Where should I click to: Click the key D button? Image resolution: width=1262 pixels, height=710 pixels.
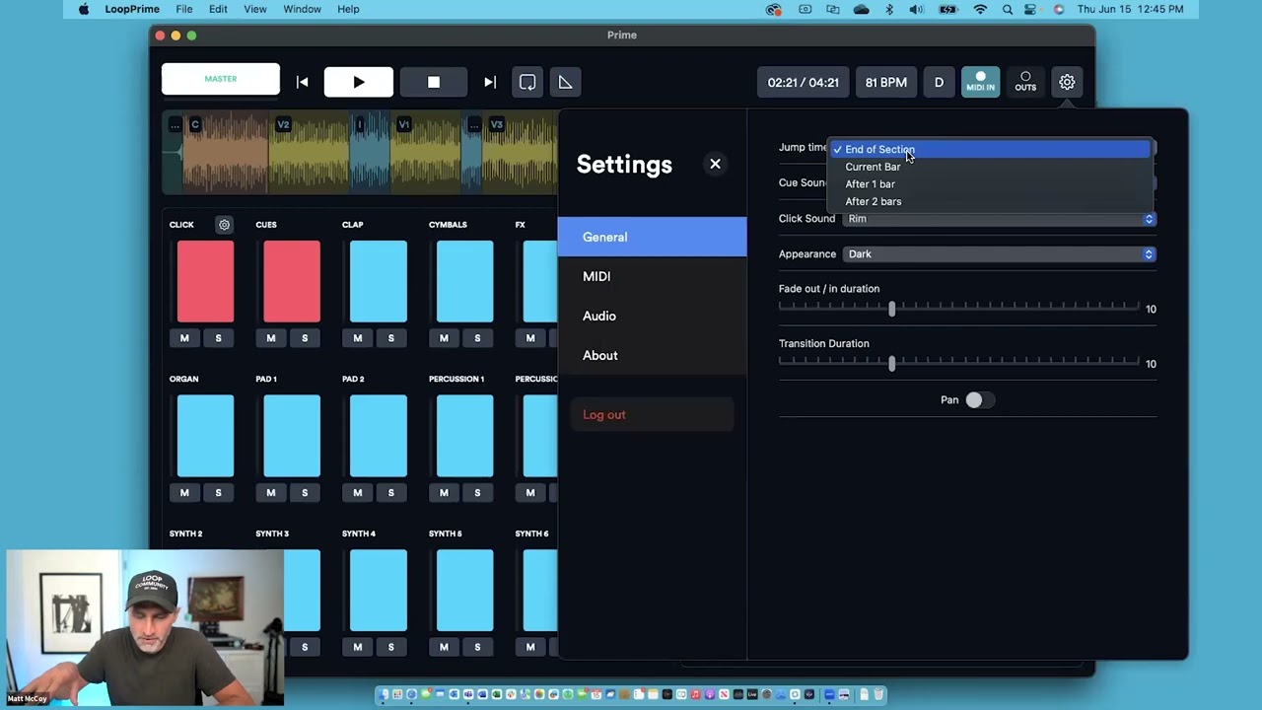939,82
